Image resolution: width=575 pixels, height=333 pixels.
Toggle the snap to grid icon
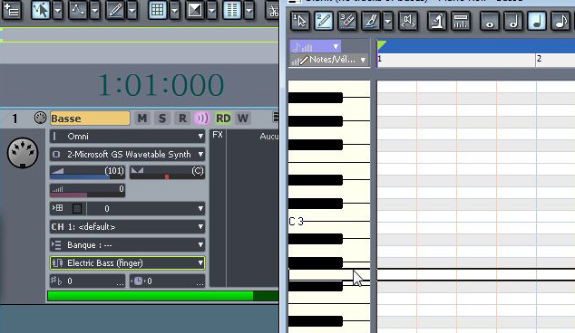pyautogui.click(x=158, y=10)
